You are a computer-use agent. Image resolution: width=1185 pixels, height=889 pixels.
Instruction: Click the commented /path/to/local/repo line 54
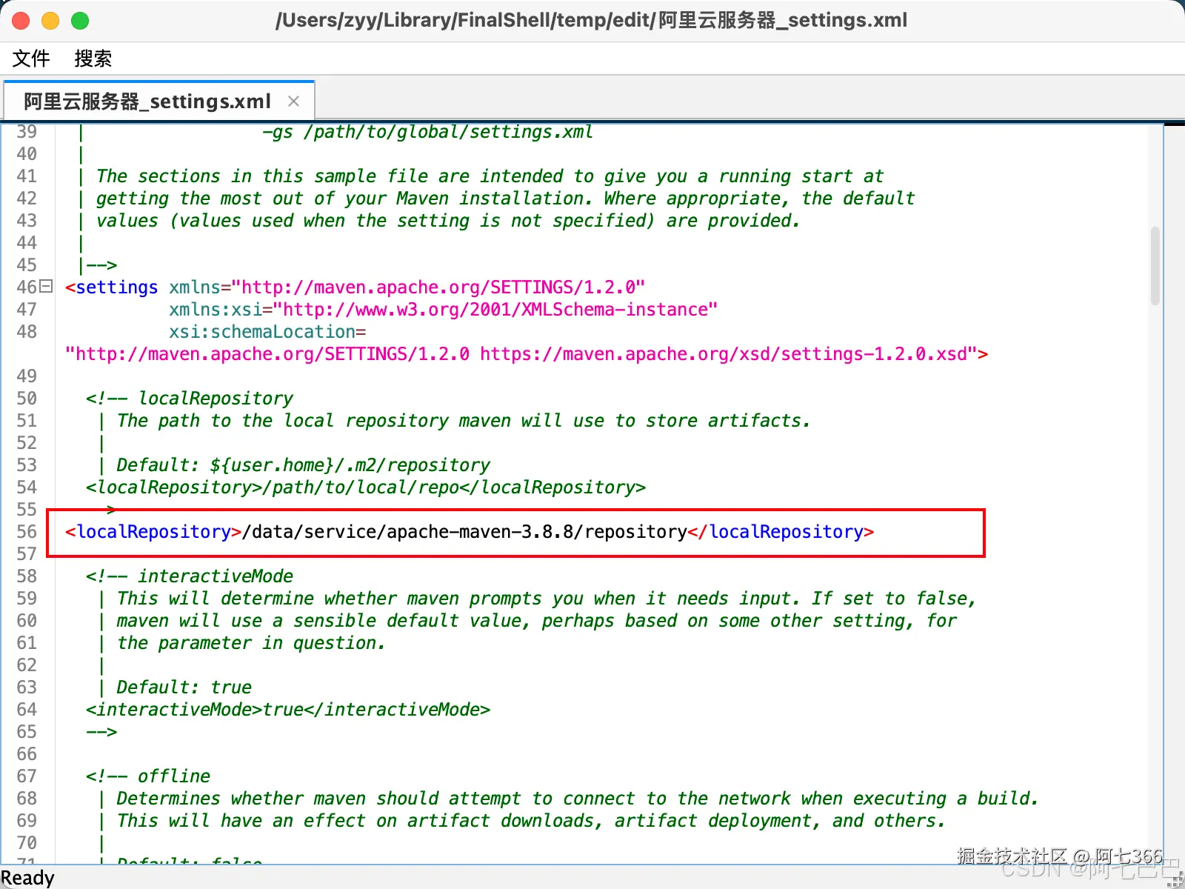tap(366, 487)
